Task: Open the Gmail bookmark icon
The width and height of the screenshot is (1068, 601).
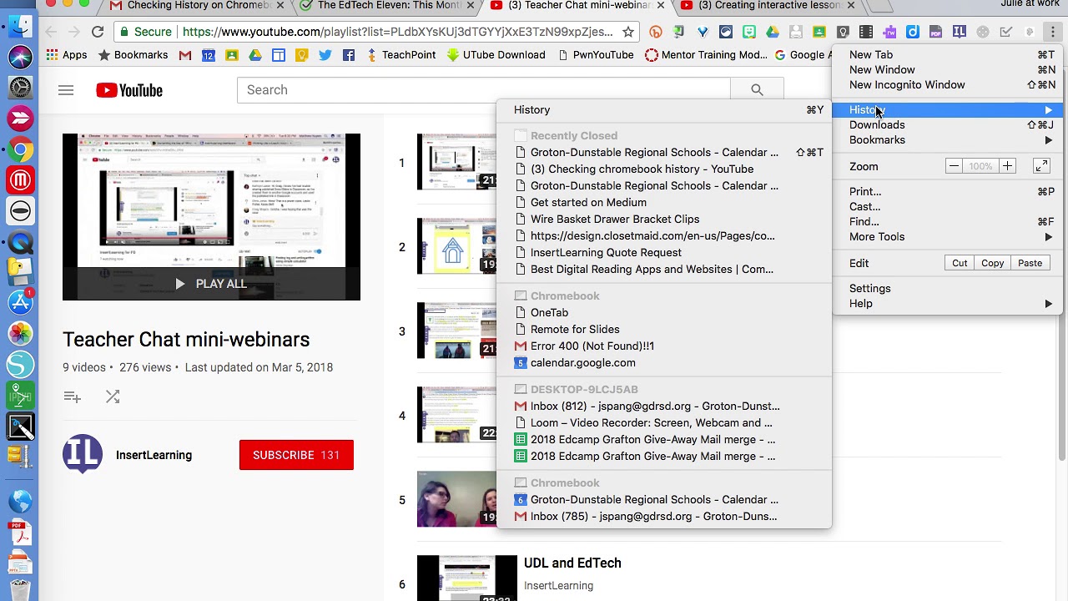Action: point(185,55)
